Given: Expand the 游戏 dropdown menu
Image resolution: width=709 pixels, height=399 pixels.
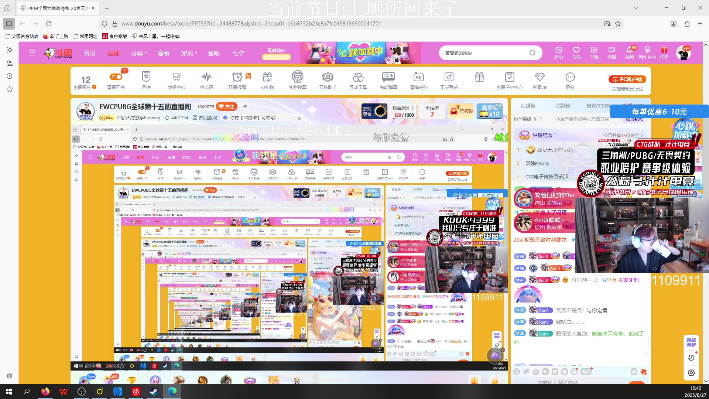Looking at the screenshot, I should click(189, 53).
